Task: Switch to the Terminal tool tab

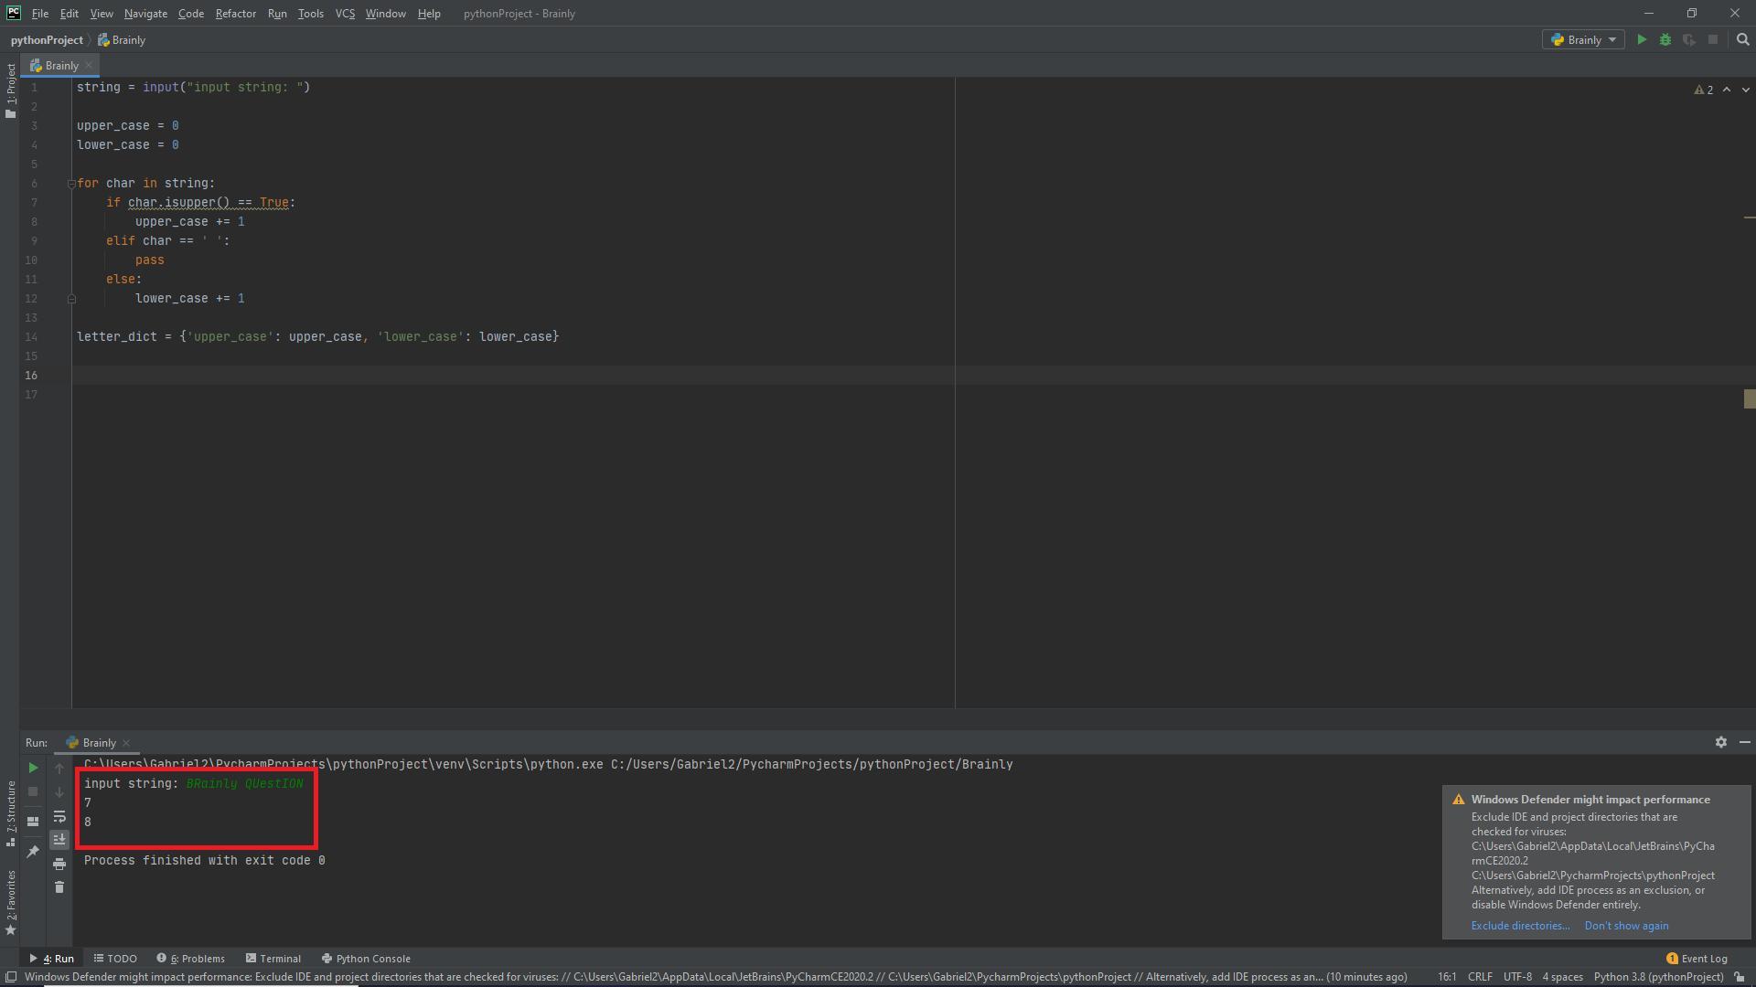Action: click(x=273, y=959)
